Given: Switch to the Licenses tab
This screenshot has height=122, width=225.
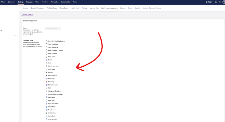Looking at the screenshot, I should pyautogui.click(x=123, y=8).
